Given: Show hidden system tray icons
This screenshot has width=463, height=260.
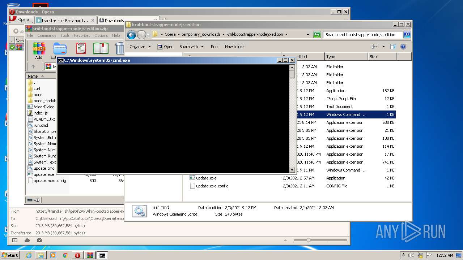Looking at the screenshot, I should coord(403,255).
